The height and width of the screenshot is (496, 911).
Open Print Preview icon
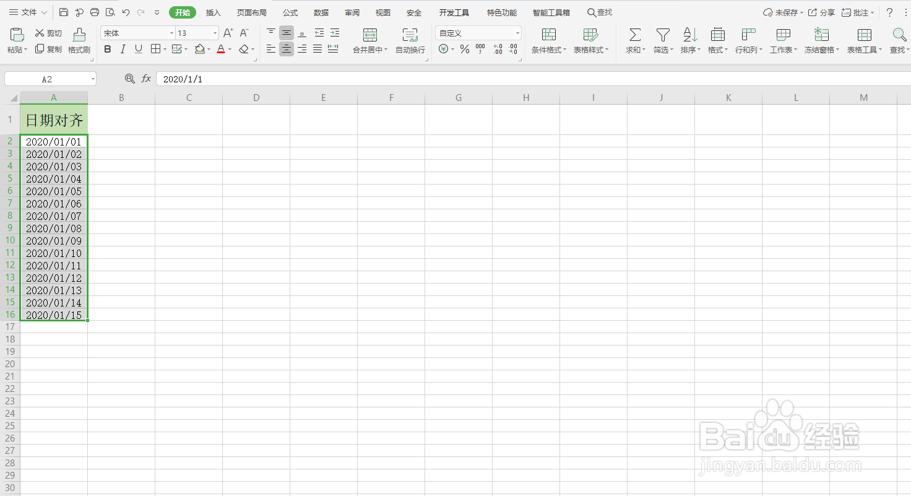click(110, 12)
